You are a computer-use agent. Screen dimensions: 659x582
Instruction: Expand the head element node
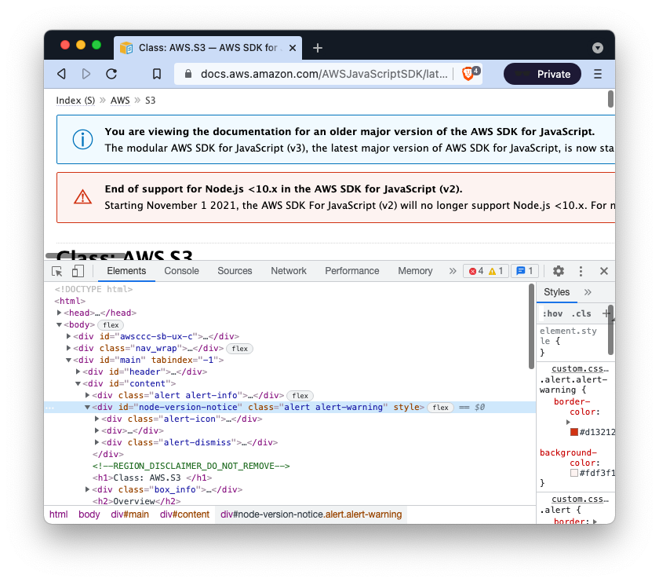tap(60, 313)
